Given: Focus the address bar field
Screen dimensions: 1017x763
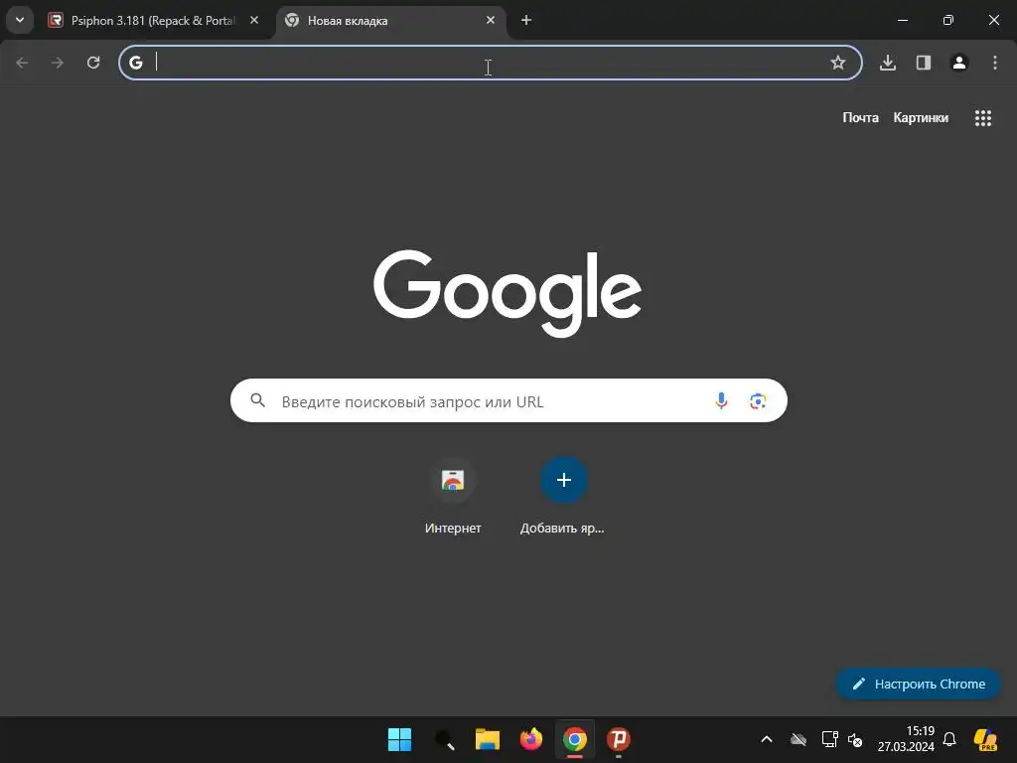Looking at the screenshot, I should tap(491, 63).
